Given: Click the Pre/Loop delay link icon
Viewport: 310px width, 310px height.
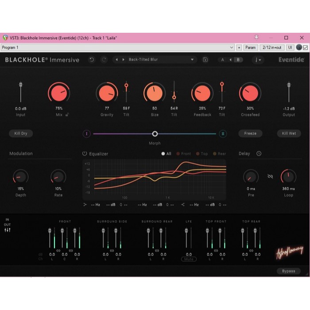Looking at the screenshot, I should pyautogui.click(x=270, y=176).
